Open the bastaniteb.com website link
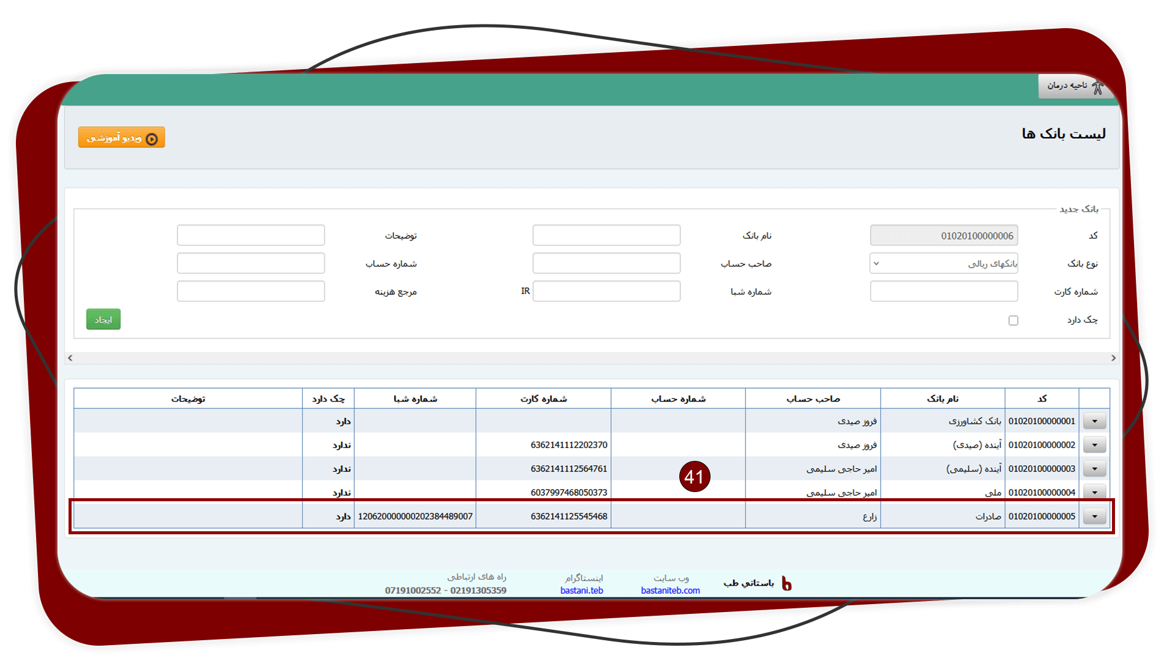 [x=670, y=591]
